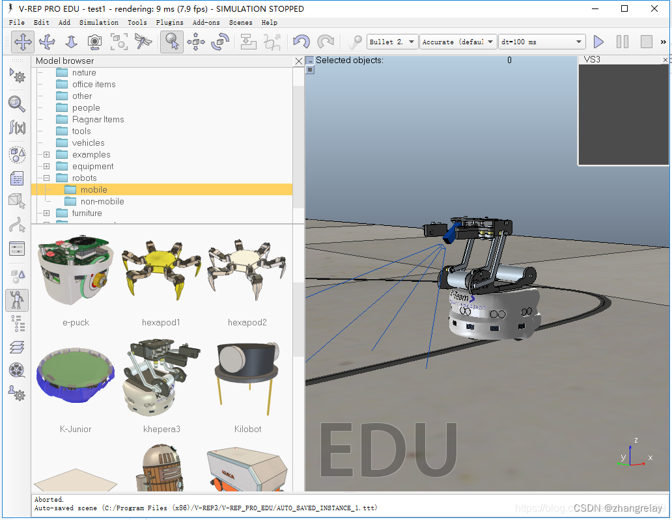Select the camera rotate tool
Viewport: 672px width, 520px height.
47,42
